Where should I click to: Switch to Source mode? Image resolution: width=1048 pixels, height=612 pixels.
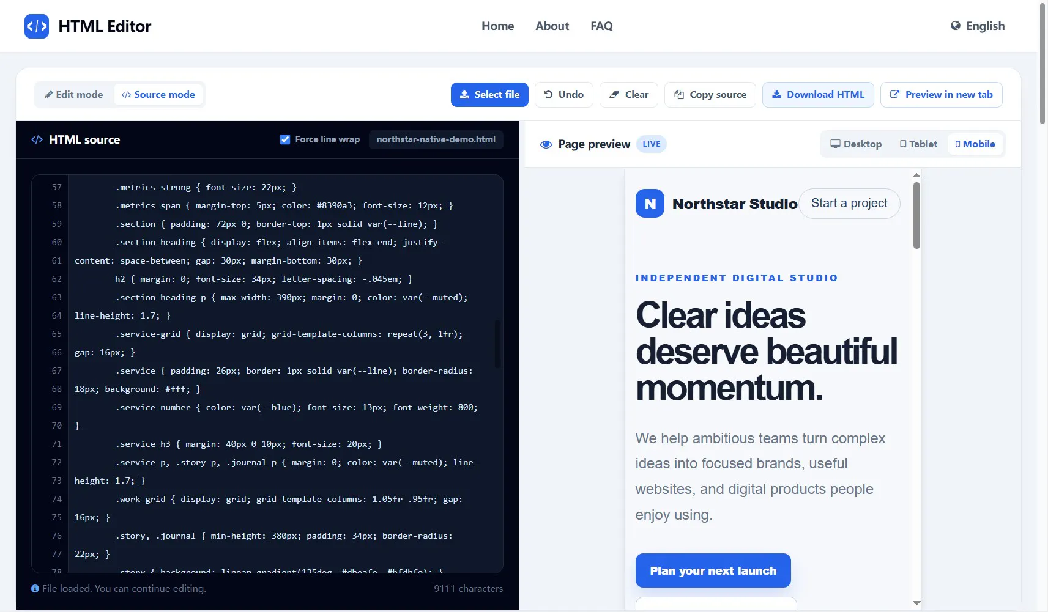(158, 95)
